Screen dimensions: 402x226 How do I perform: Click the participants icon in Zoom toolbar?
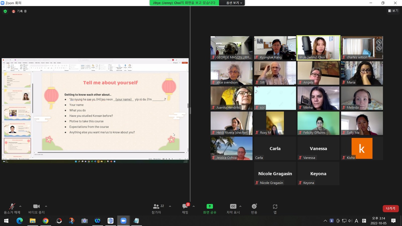[x=156, y=206]
